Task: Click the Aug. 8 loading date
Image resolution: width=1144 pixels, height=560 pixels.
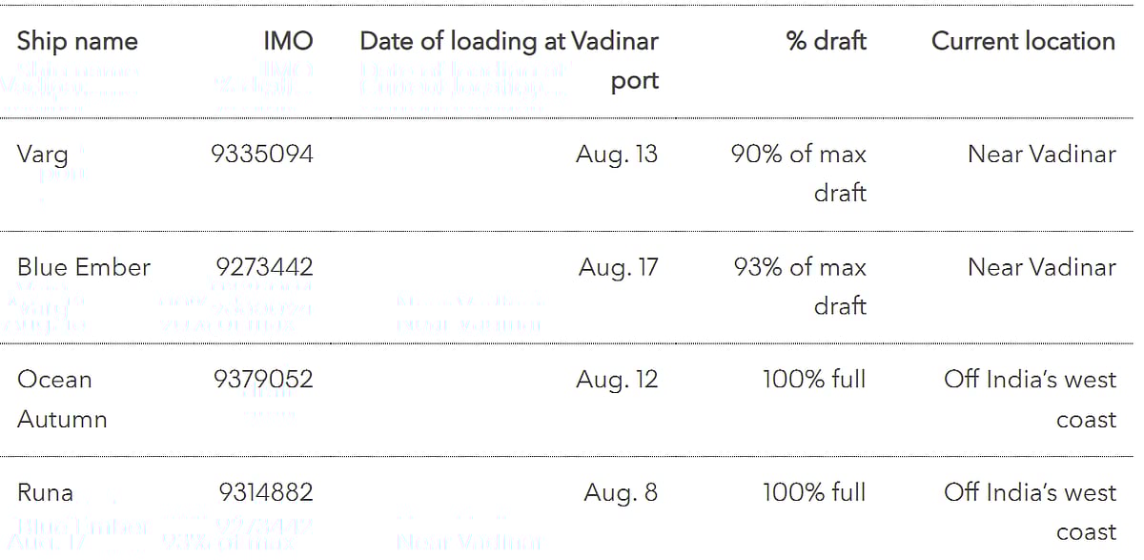Action: [x=621, y=493]
